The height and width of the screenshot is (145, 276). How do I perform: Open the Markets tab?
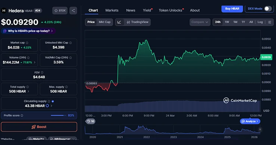point(112,10)
